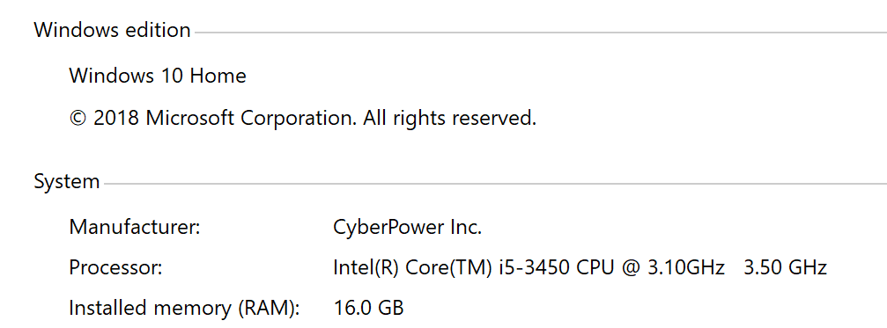887x328 pixels.
Task: Select the 16.0 GB memory value
Action: click(x=368, y=309)
